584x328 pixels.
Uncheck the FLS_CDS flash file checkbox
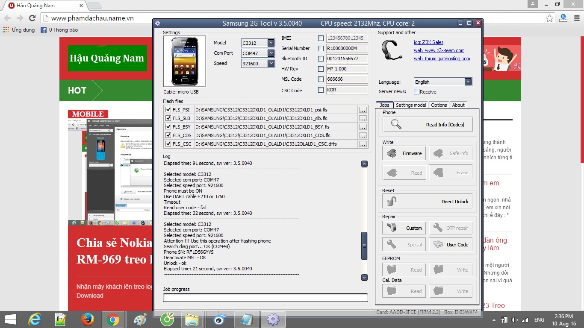168,135
